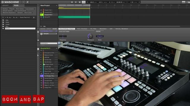The height and width of the screenshot is (106, 190).
Task: Open the Velocity / Modwheel page
Action: coord(122,29)
